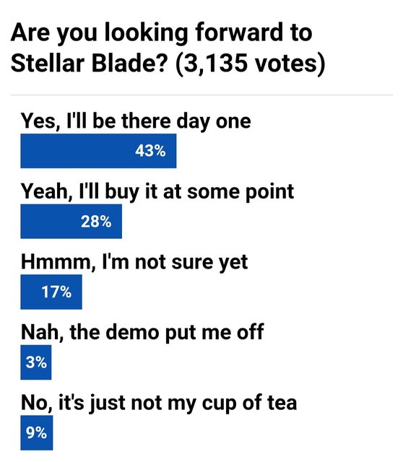Image resolution: width=403 pixels, height=462 pixels.
Task: Select "Yes, I'll be there day one" option
Action: pos(136,121)
